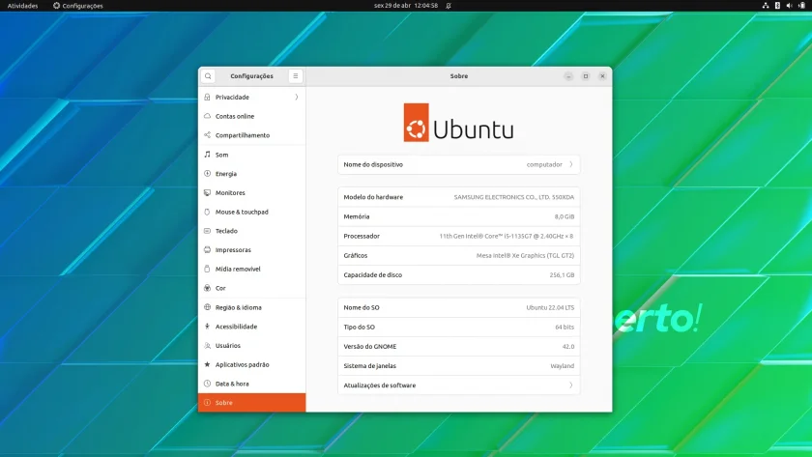Click the Mídia removível USB icon
Image resolution: width=812 pixels, height=457 pixels.
click(207, 269)
